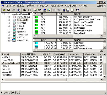
Task: Click the Save floppy disk icon
Action: click(8, 10)
